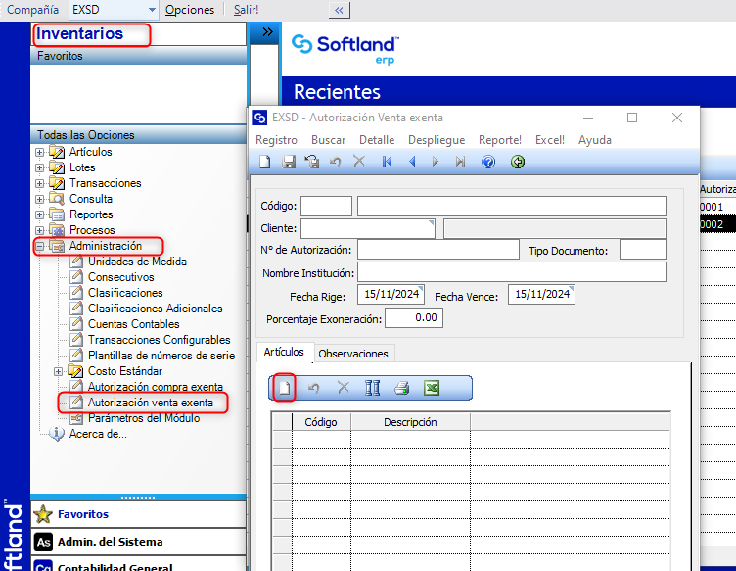
Task: Click the short Código input field
Action: 326,206
